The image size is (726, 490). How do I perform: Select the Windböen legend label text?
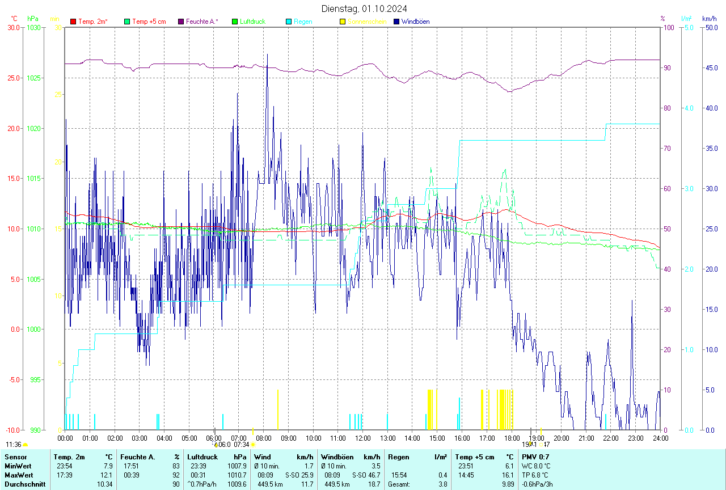tap(416, 22)
